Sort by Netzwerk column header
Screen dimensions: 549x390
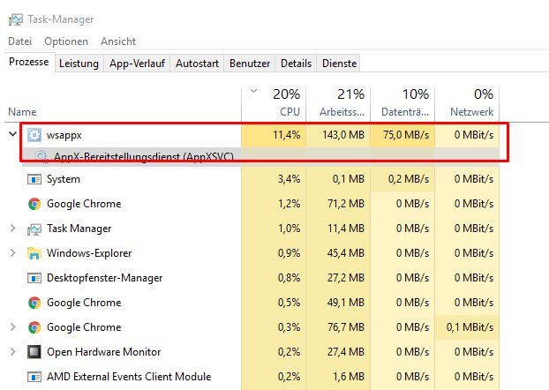pyautogui.click(x=467, y=103)
